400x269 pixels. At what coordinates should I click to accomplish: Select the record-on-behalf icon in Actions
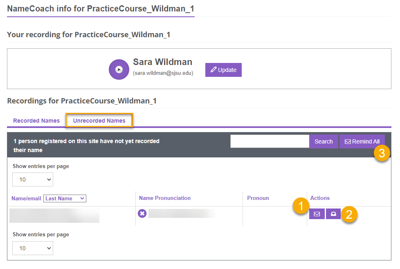tap(333, 213)
